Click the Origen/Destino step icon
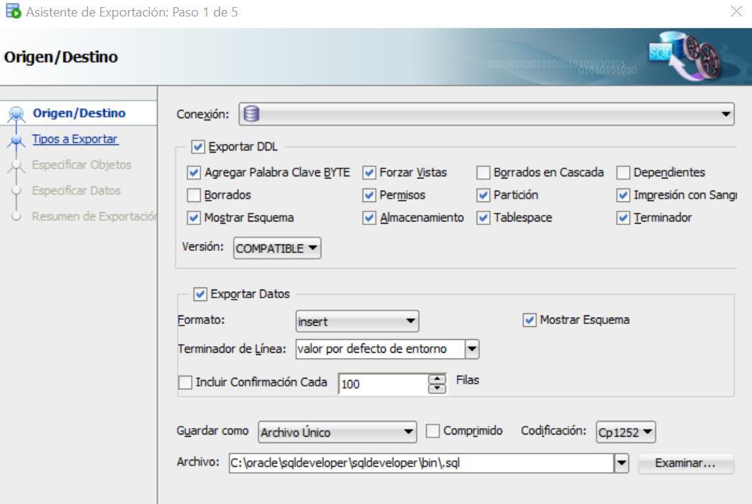The image size is (752, 504). coord(17,115)
